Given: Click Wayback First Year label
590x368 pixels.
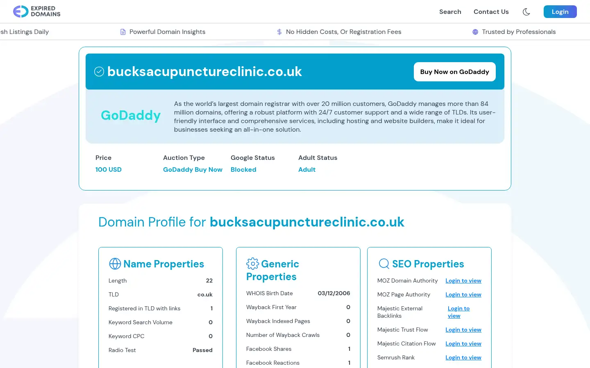Looking at the screenshot, I should (x=271, y=307).
